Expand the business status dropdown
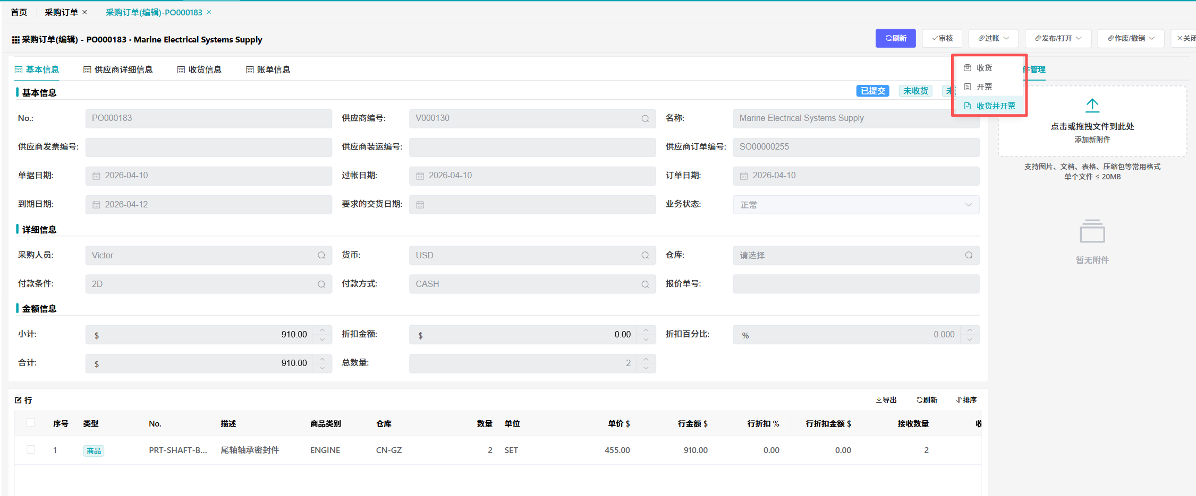The height and width of the screenshot is (496, 1196). [968, 205]
